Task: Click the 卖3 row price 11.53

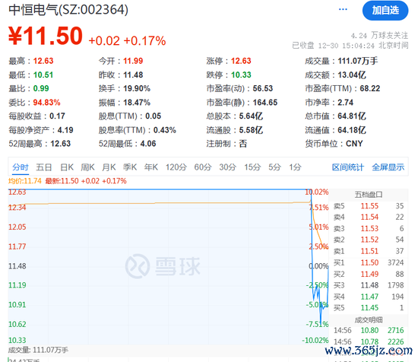Action: (x=369, y=229)
